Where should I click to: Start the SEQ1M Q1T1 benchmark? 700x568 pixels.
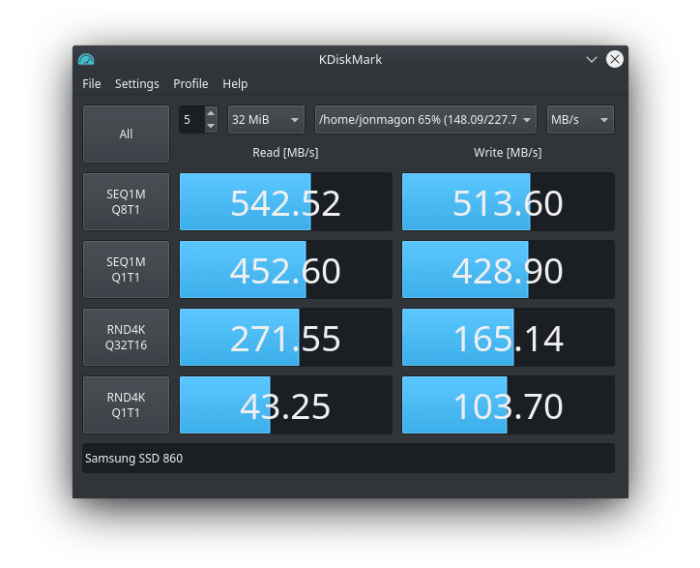pos(126,269)
